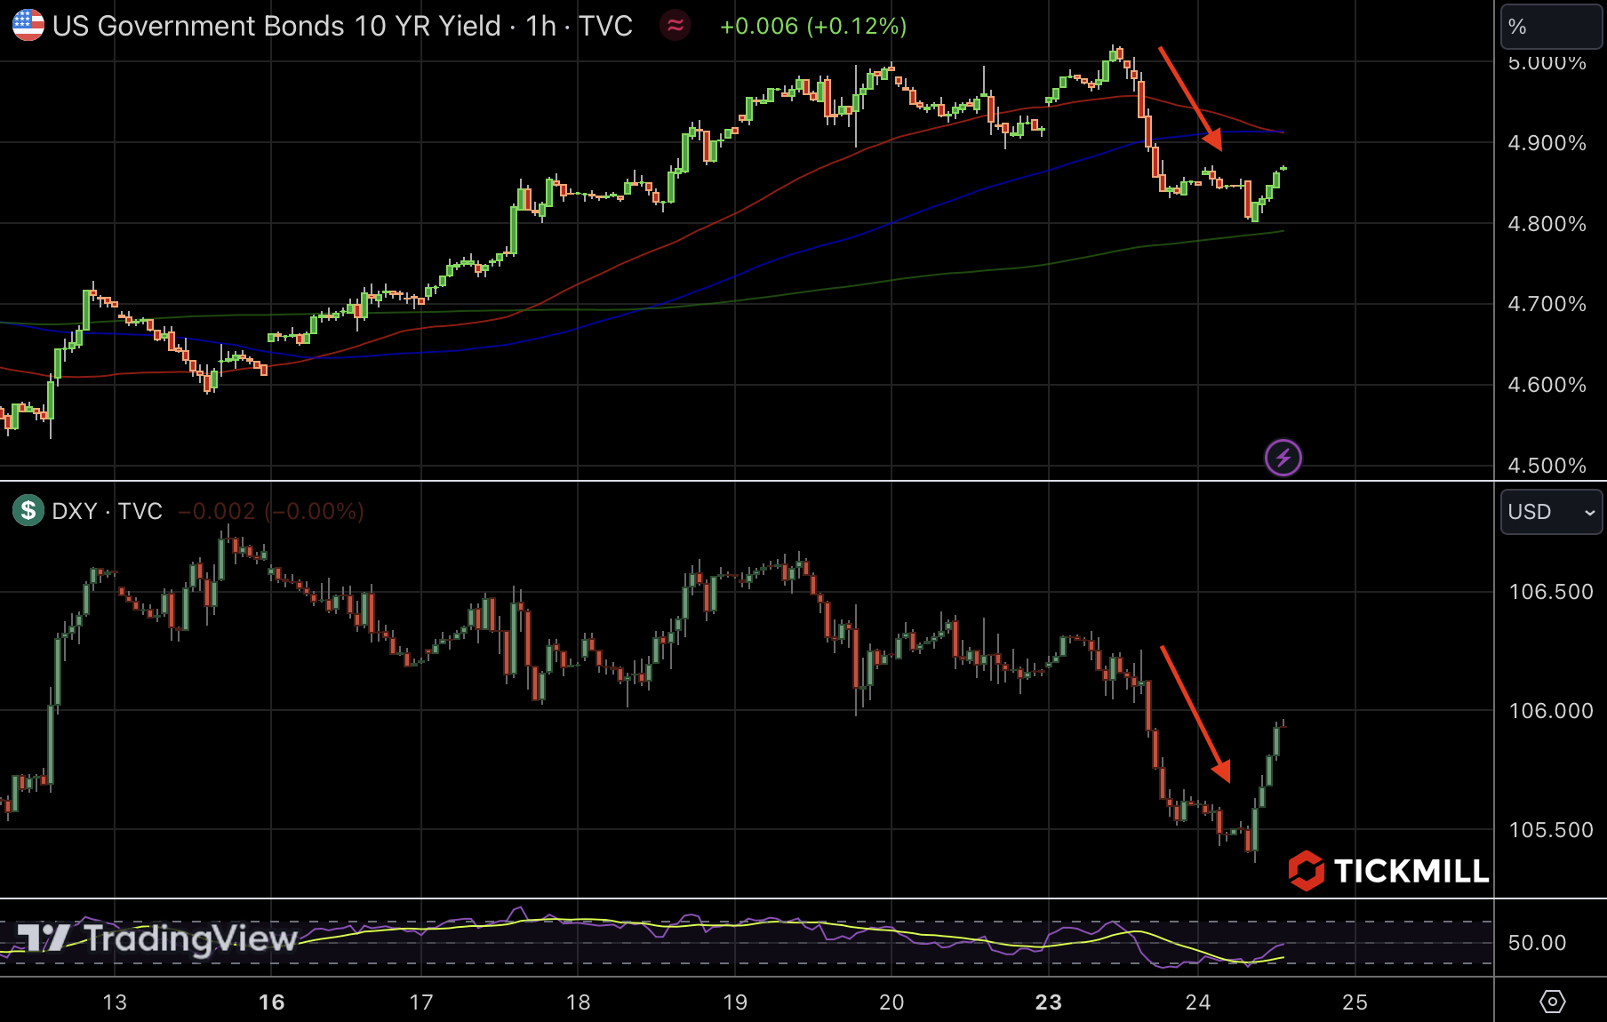Click the −0.002 (−0.00%) DXY change value
The image size is (1607, 1022).
click(271, 511)
